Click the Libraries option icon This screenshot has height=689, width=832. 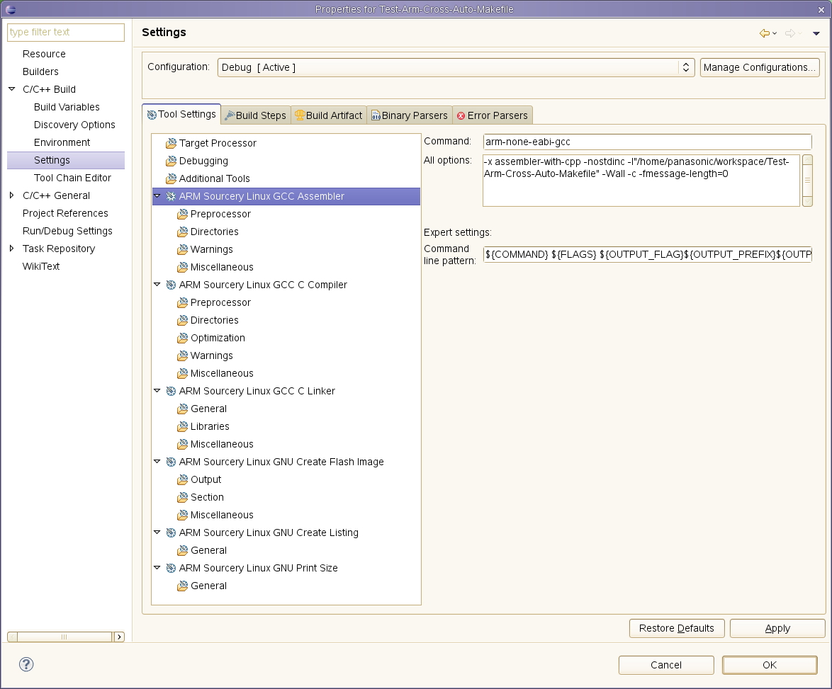183,427
